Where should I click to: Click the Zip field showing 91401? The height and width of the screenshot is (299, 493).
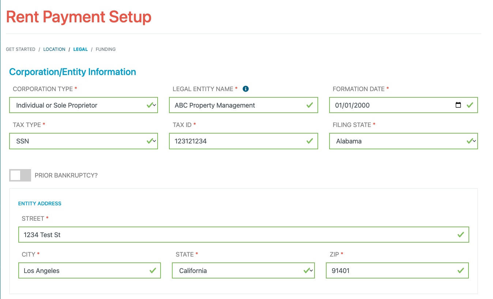point(397,270)
